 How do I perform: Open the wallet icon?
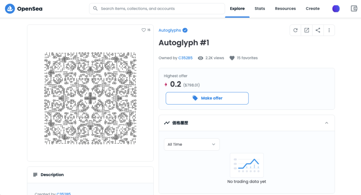coord(354,9)
